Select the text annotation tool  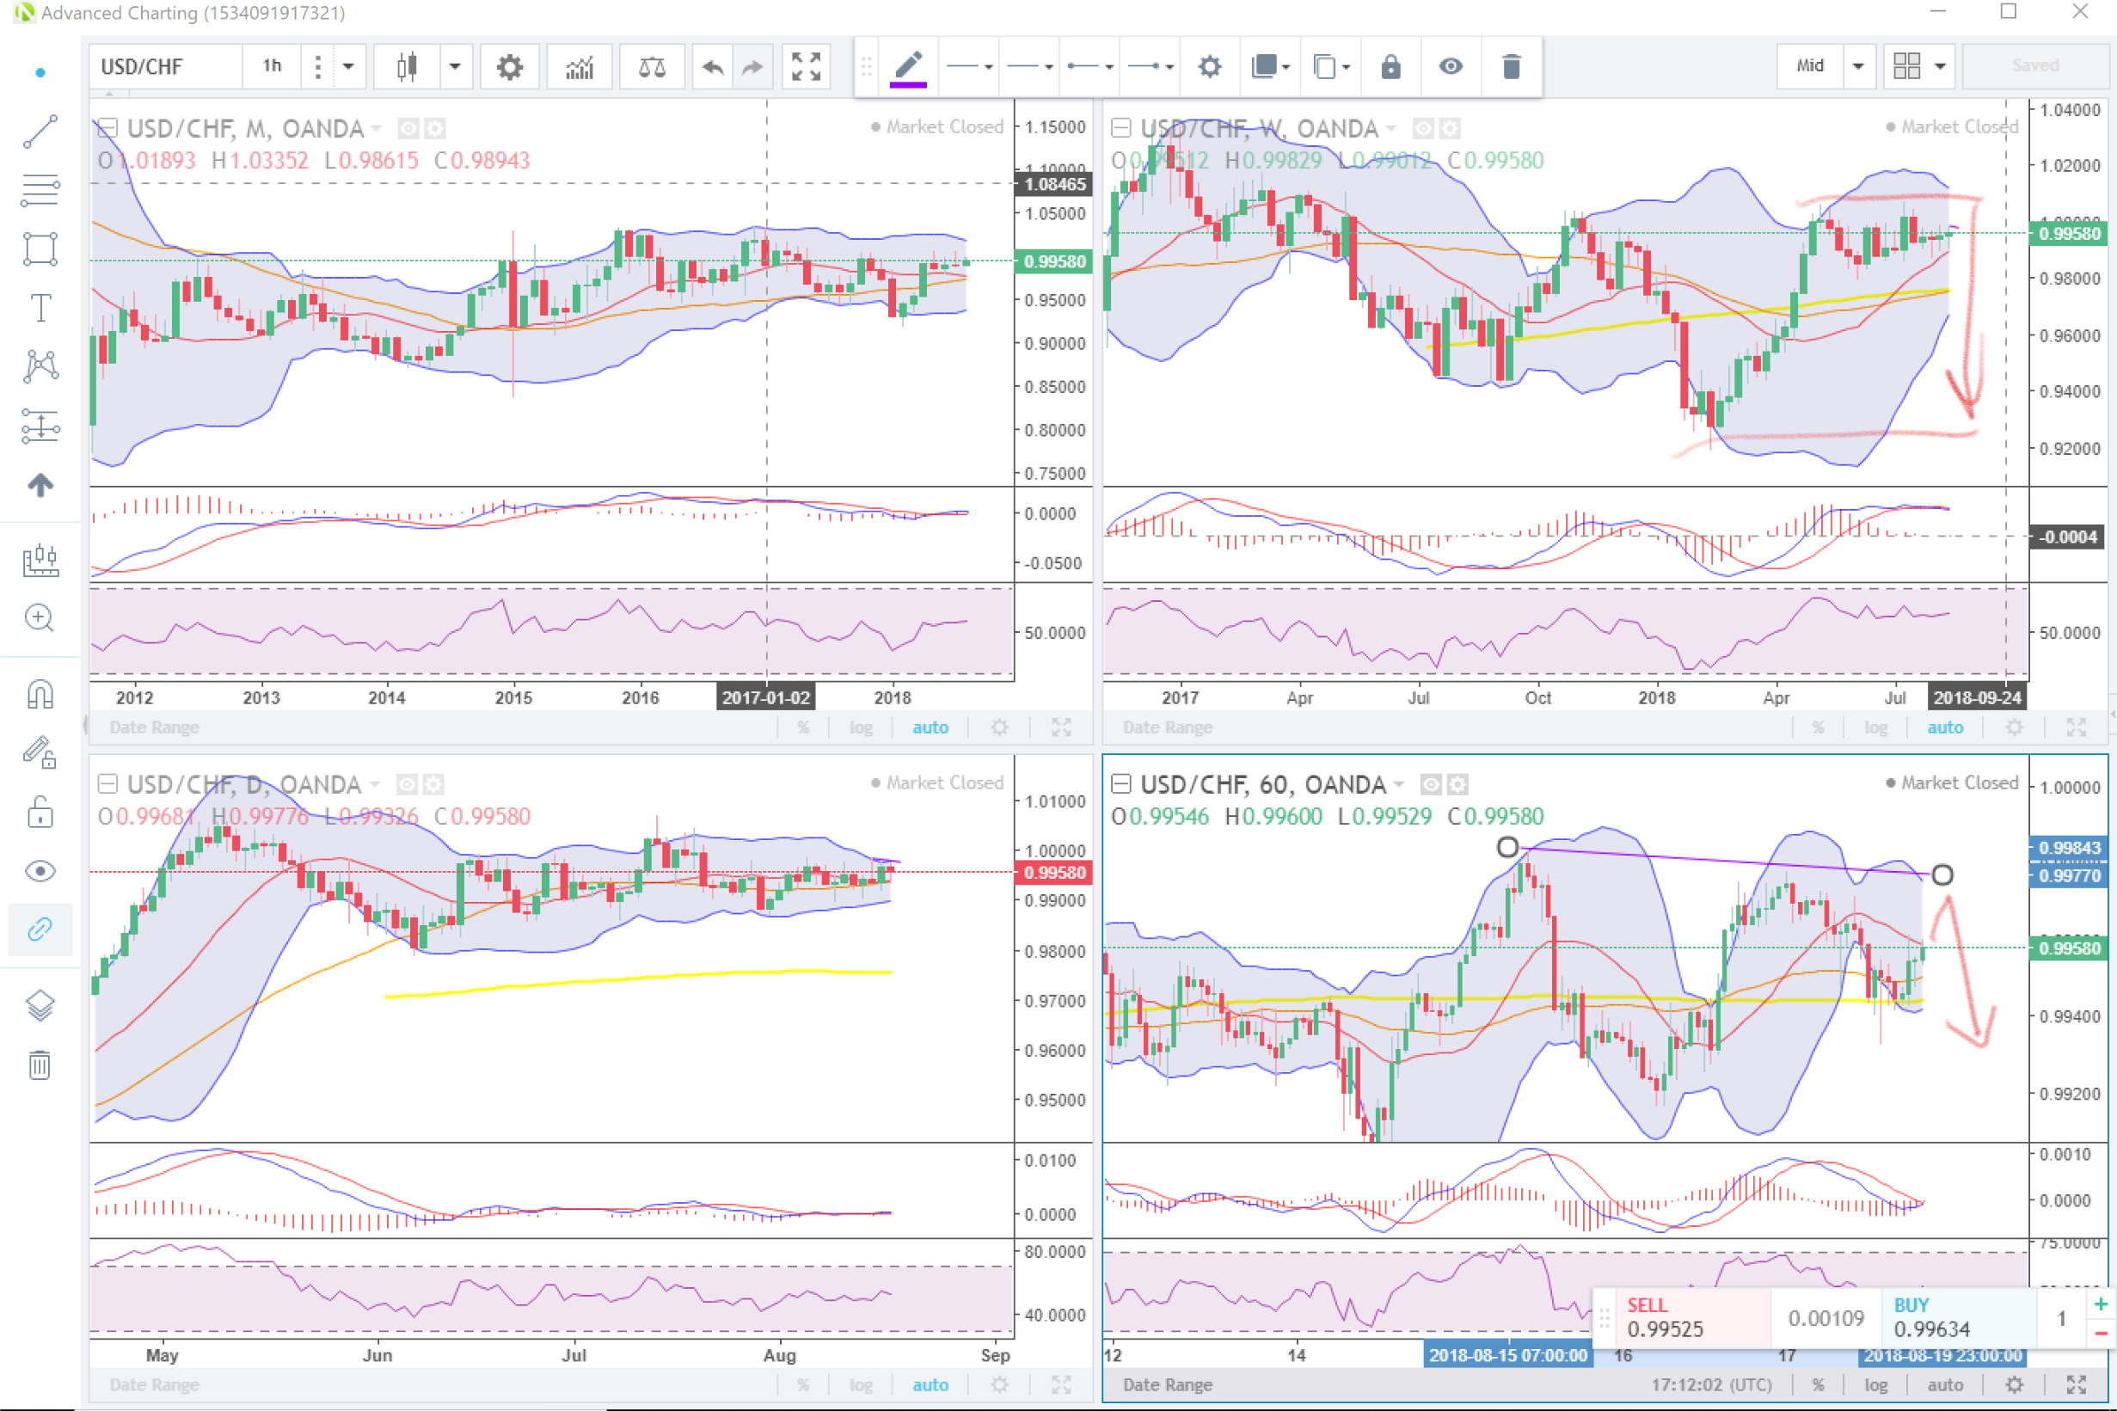[40, 308]
